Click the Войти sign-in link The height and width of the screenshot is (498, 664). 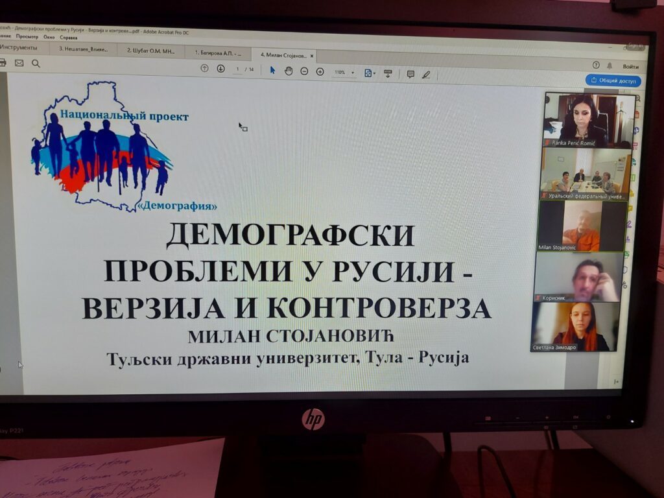click(630, 66)
